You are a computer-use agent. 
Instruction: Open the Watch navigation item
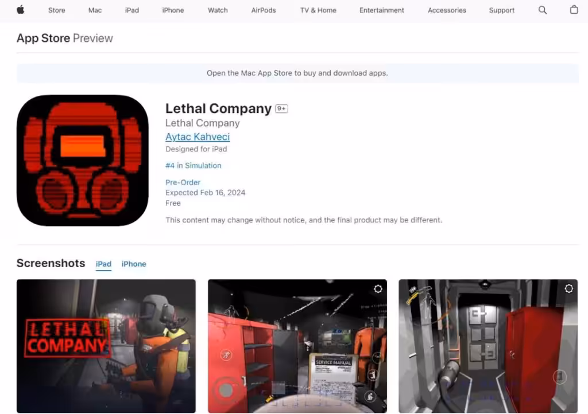click(x=218, y=10)
